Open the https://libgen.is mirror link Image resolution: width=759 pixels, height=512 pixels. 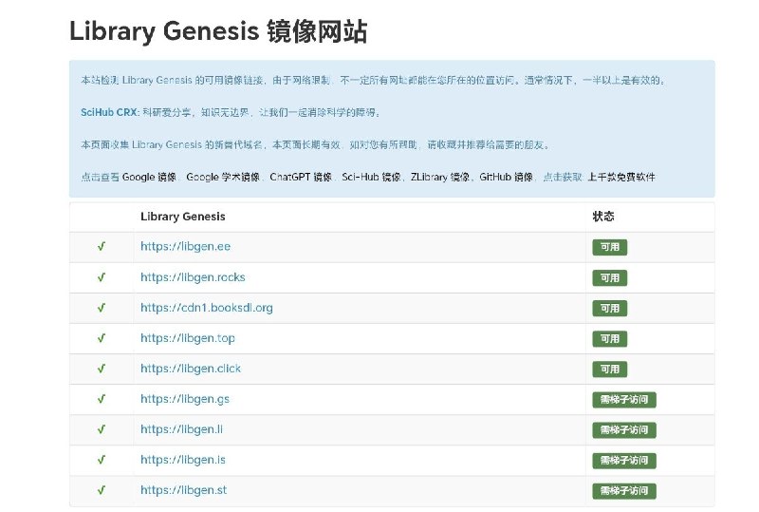(183, 460)
